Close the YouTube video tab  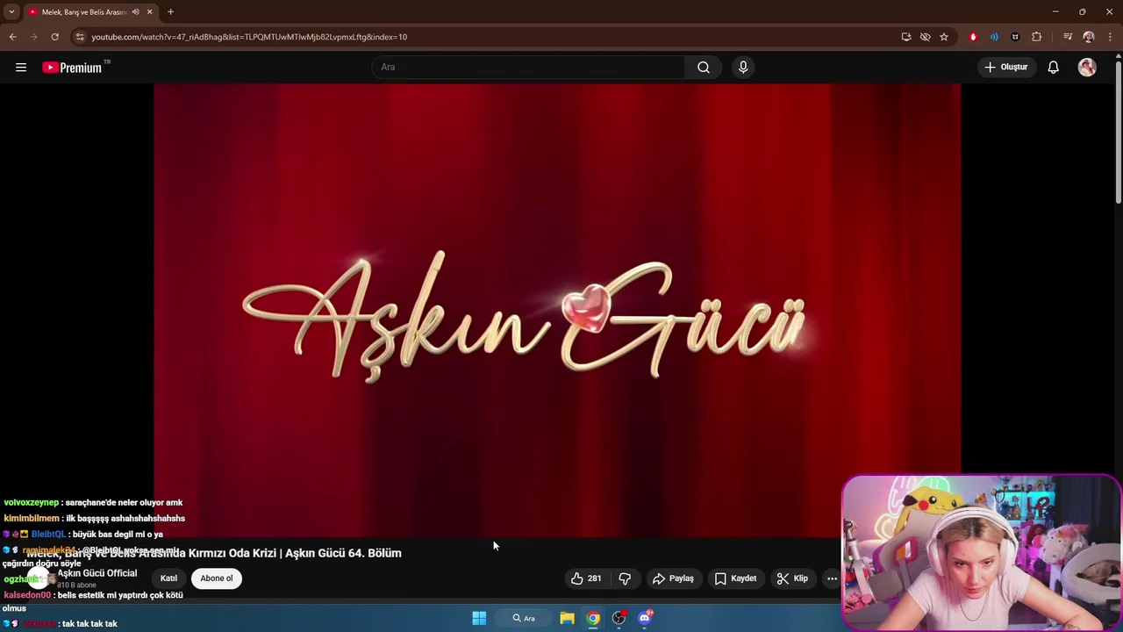coord(150,12)
